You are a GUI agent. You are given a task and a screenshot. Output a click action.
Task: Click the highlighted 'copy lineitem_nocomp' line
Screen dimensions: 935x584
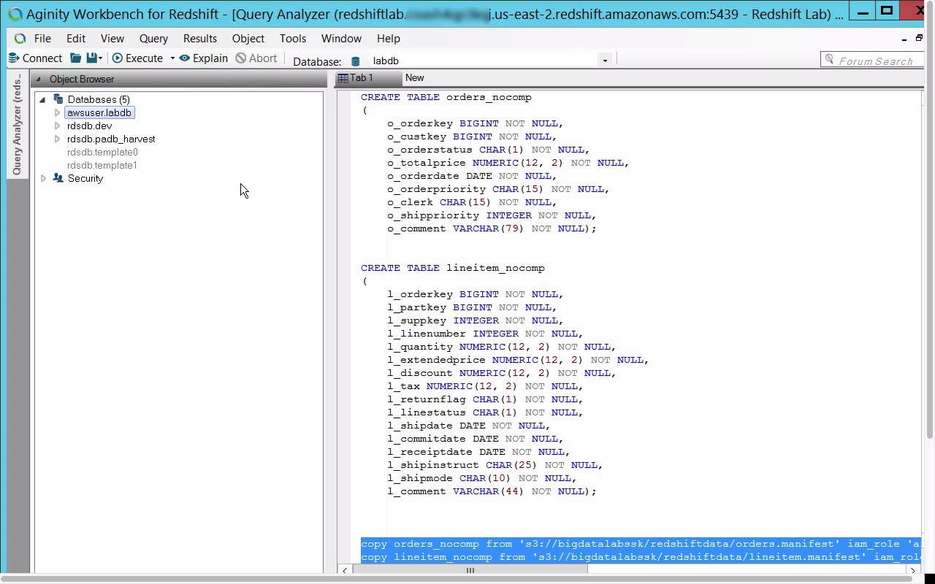(x=641, y=557)
